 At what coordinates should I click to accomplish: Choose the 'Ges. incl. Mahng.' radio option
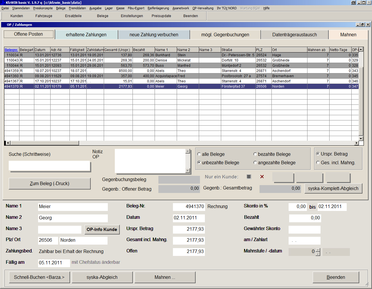[x=318, y=162]
